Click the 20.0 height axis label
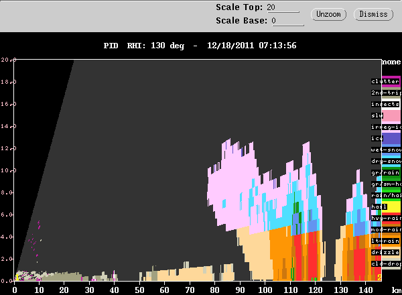The image size is (402, 295). click(x=9, y=60)
